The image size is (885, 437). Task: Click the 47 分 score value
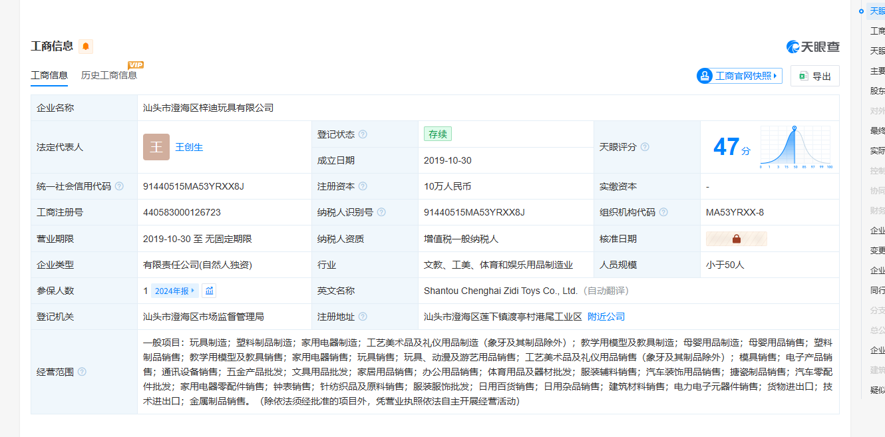tap(731, 147)
